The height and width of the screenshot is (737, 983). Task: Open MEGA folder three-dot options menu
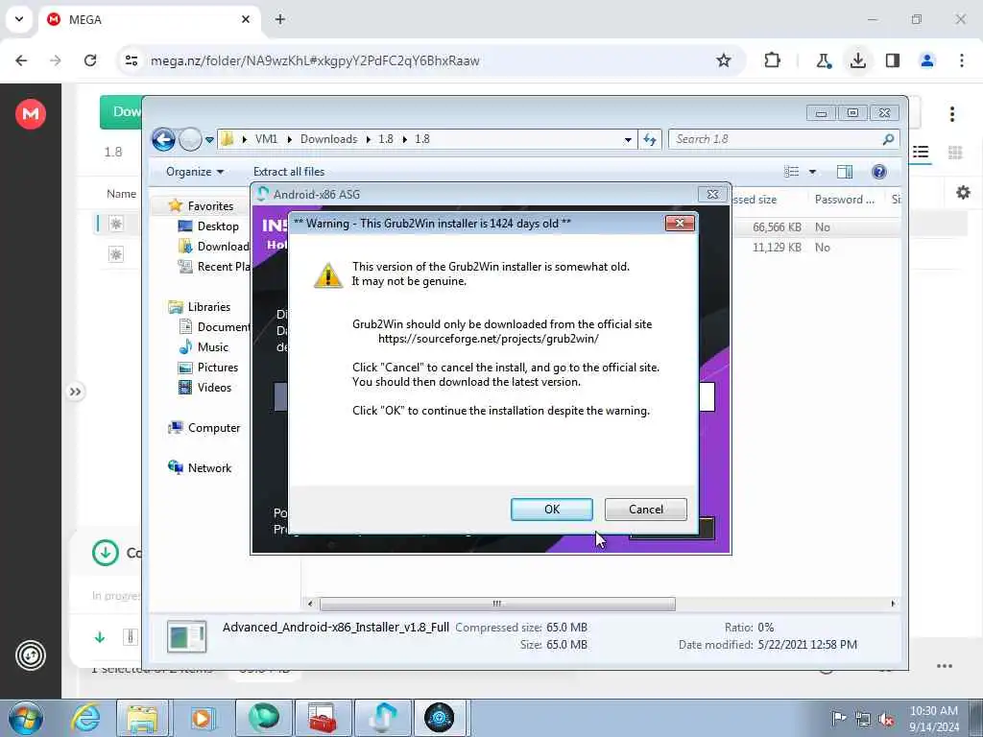[951, 114]
